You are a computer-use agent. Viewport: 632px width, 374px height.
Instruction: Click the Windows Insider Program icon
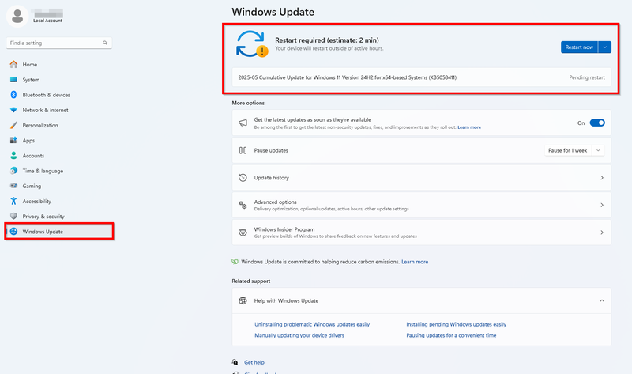point(243,232)
